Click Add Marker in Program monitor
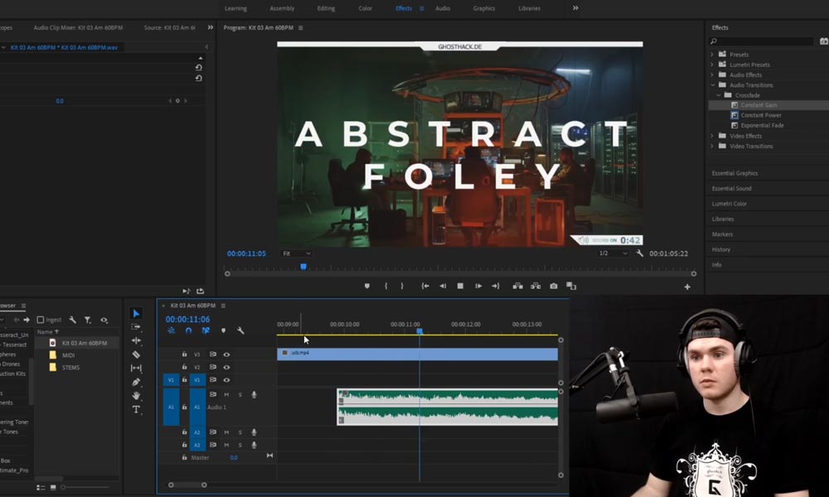Viewport: 829px width, 497px height. [367, 286]
